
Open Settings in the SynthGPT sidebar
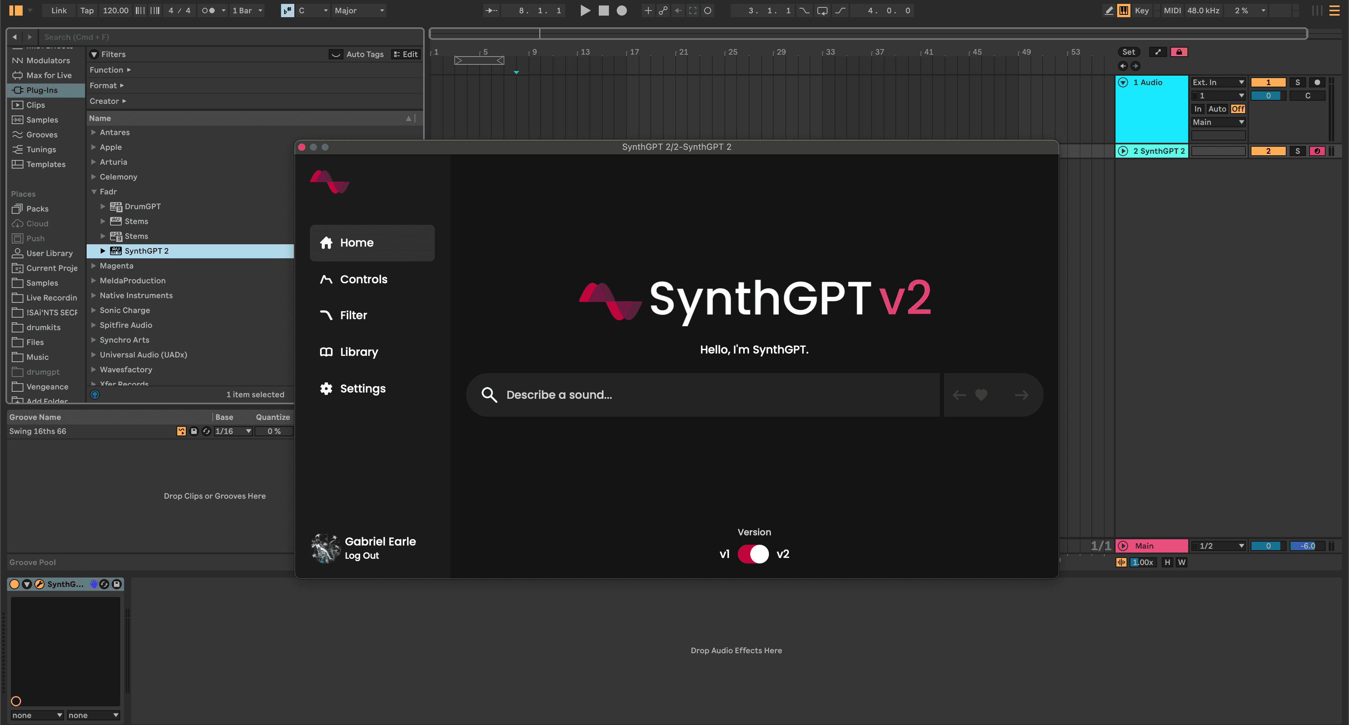363,388
